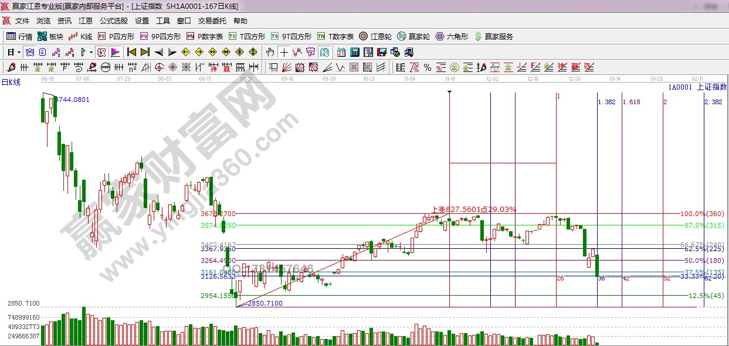Expand the 日 period dropdown arrow
Viewport: 729px width, 346px height.
click(x=19, y=52)
